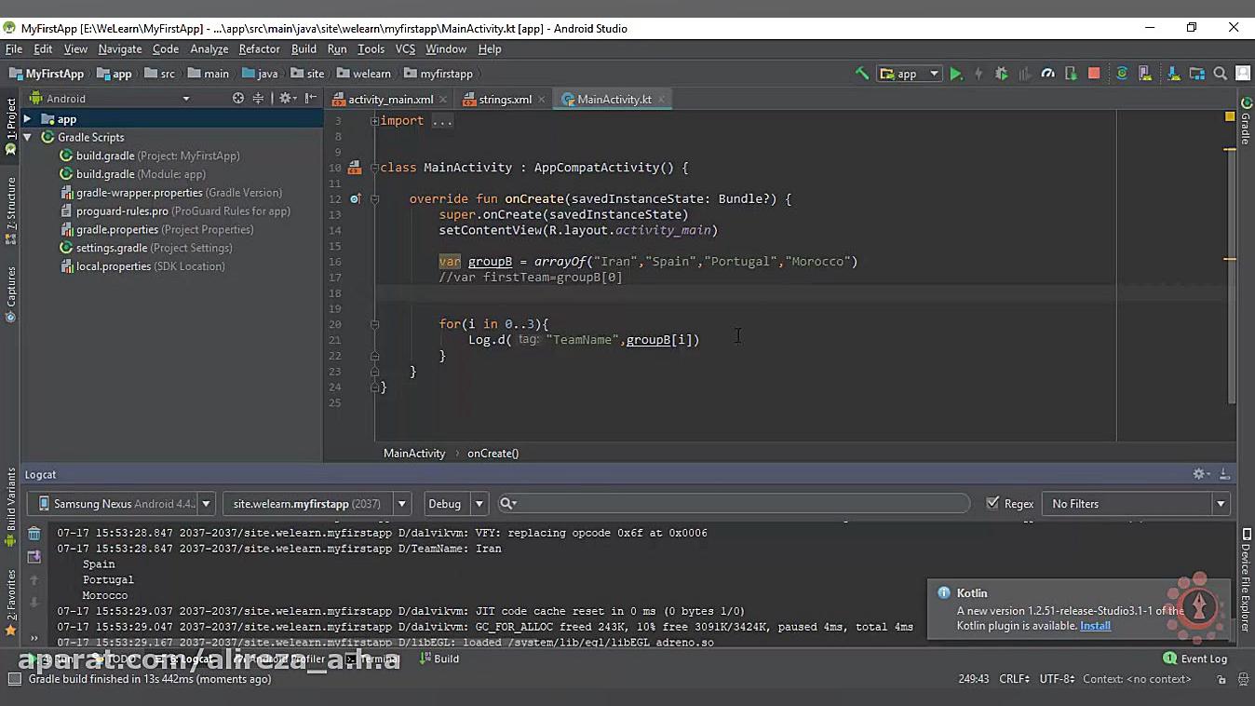
Task: Open the Android Profiler gauge icon
Action: point(1047,74)
